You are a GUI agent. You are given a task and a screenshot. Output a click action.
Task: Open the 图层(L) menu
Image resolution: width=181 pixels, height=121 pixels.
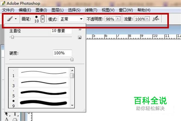click(x=58, y=10)
